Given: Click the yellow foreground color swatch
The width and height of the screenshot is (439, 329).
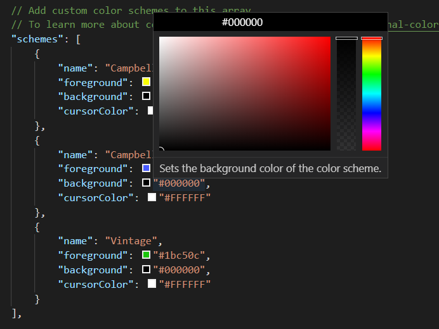Looking at the screenshot, I should [146, 82].
